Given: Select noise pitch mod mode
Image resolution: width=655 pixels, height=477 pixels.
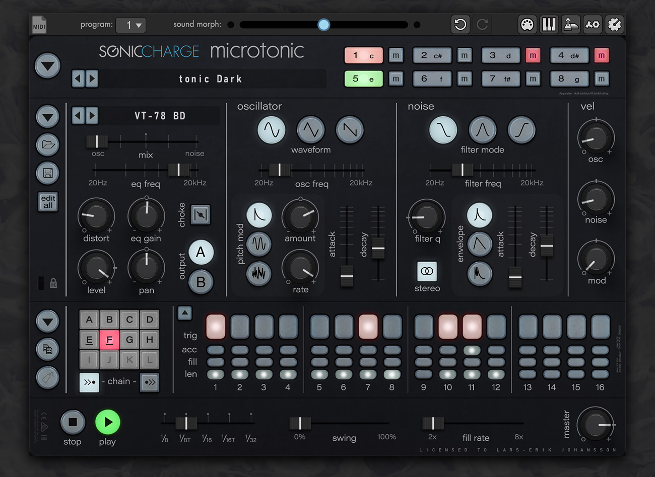Looking at the screenshot, I should click(259, 273).
